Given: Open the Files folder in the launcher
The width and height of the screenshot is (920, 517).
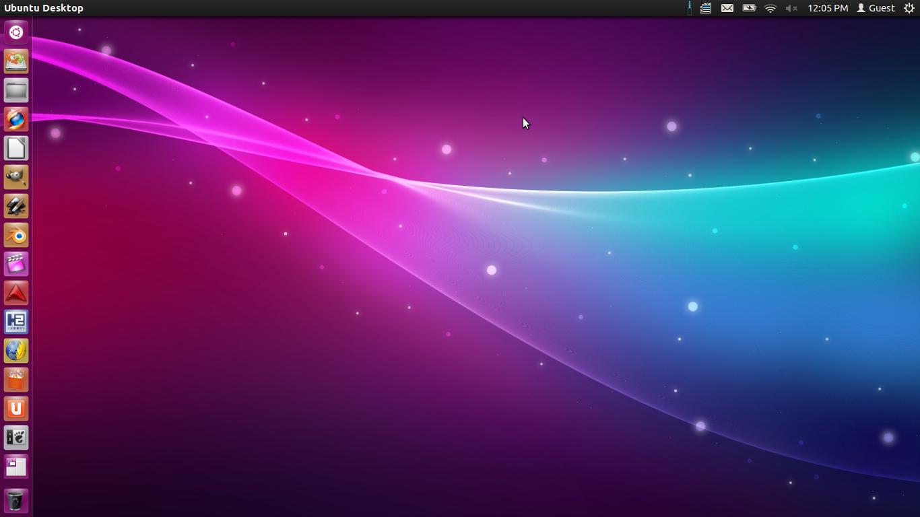Looking at the screenshot, I should pyautogui.click(x=16, y=90).
